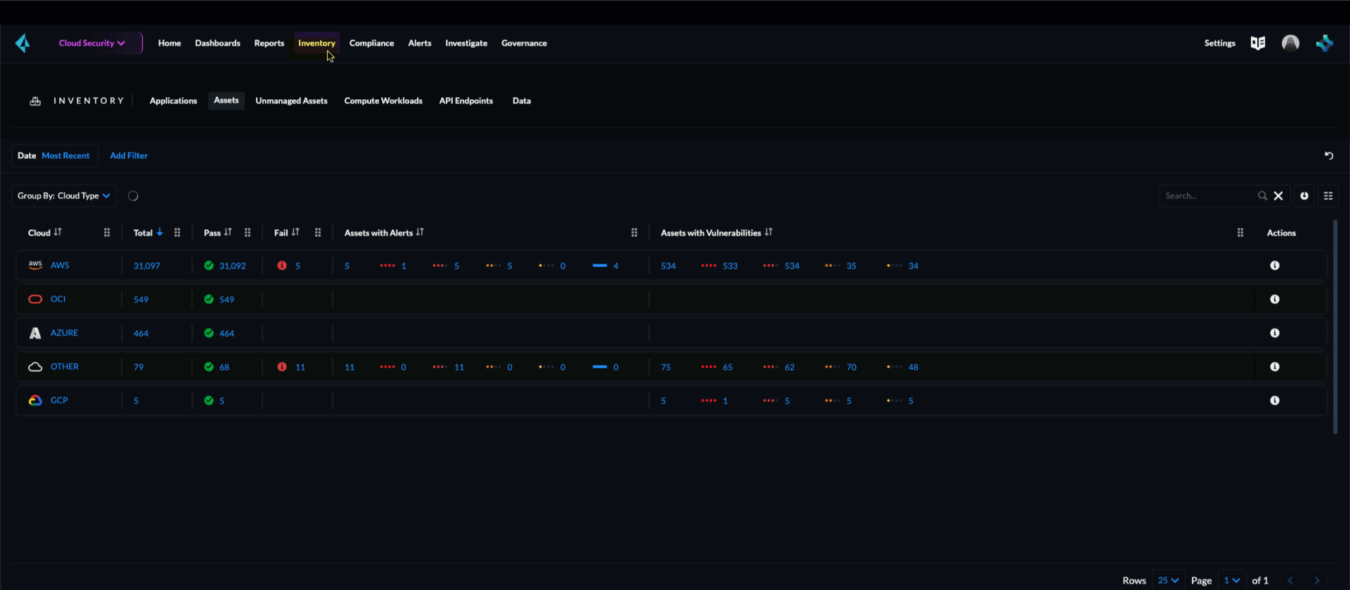The height and width of the screenshot is (590, 1350).
Task: Go to the Home menu
Action: [169, 43]
